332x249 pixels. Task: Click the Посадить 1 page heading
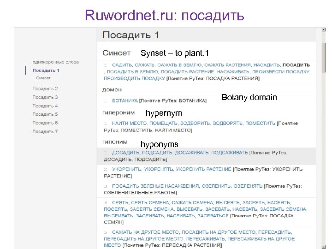pos(130,35)
